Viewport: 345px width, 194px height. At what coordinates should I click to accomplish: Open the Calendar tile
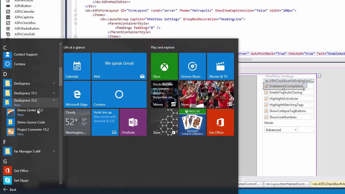77,66
